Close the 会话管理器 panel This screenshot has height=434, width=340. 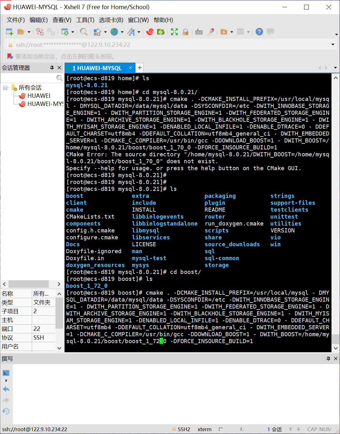tap(59, 68)
